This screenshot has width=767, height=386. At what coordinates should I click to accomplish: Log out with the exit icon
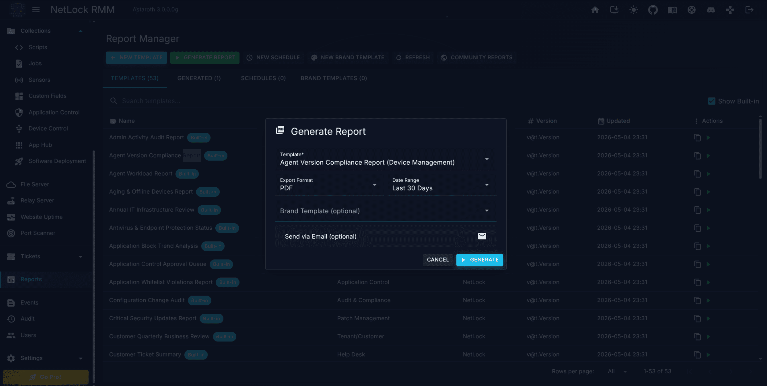click(x=749, y=10)
